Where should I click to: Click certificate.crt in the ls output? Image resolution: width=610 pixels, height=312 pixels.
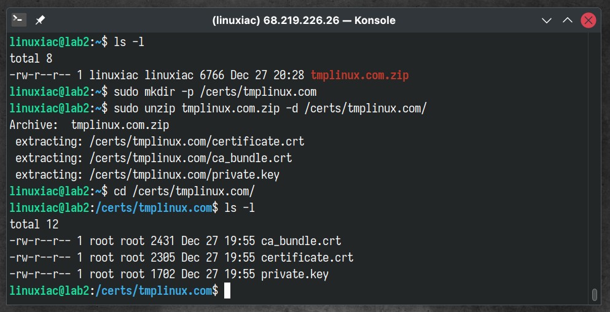click(307, 257)
